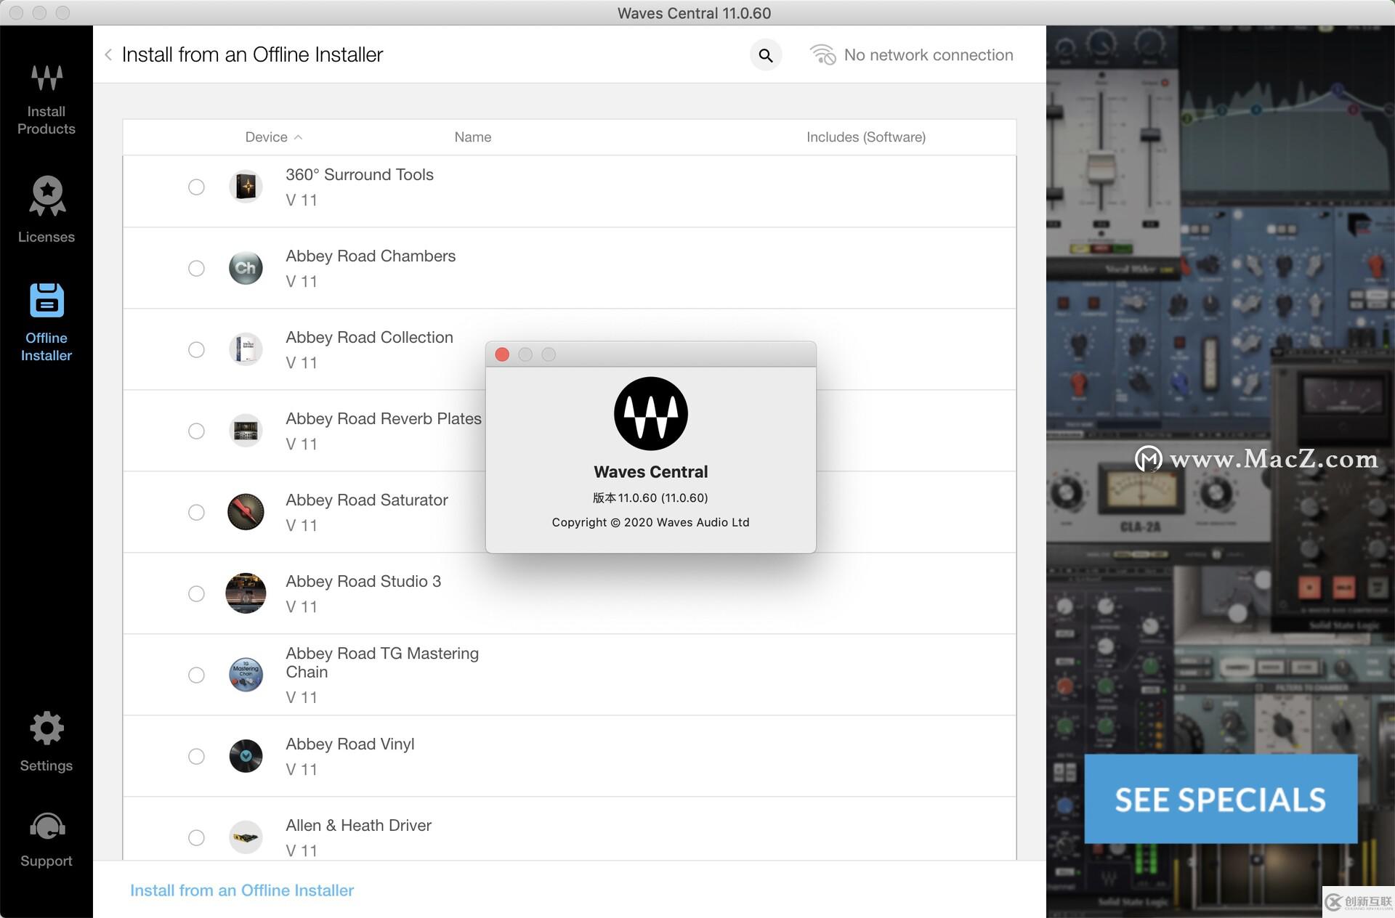Click the SEE SPECIALS banner button

(x=1220, y=799)
